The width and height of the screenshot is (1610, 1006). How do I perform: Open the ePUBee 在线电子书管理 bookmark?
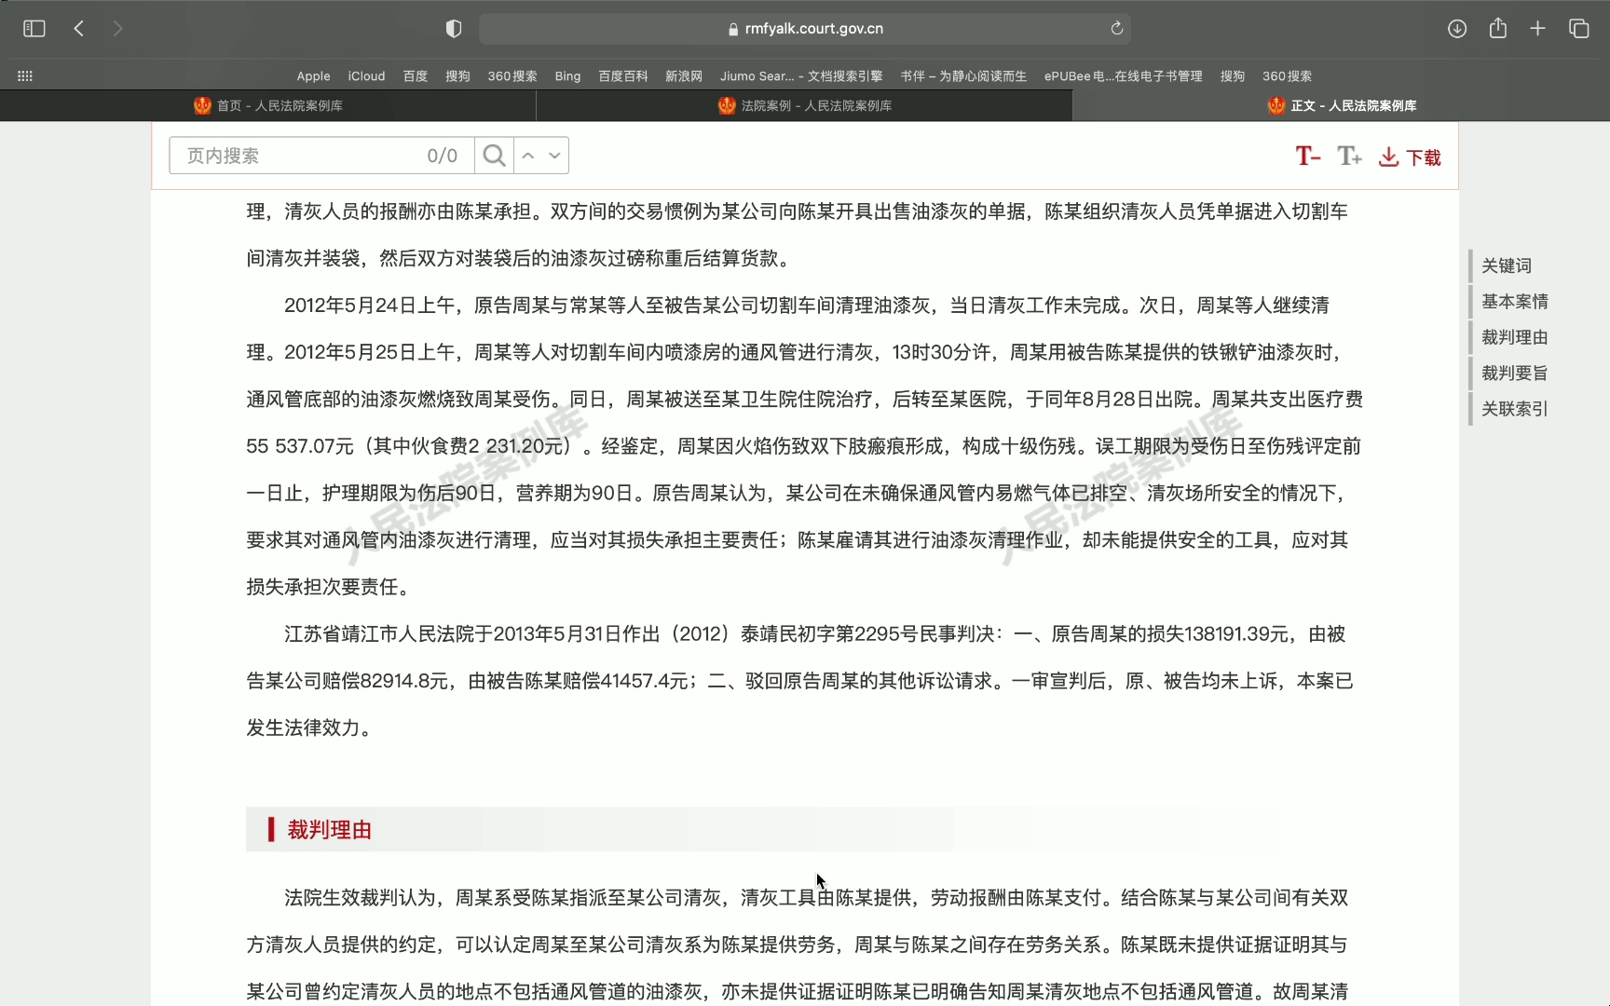tap(1124, 76)
